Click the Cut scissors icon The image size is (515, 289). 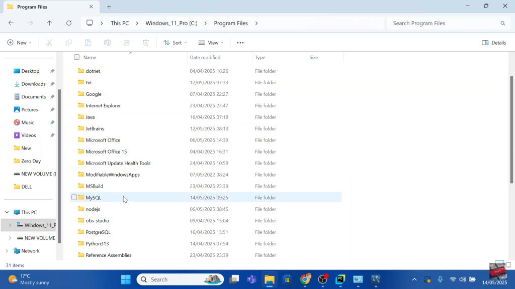(x=49, y=43)
